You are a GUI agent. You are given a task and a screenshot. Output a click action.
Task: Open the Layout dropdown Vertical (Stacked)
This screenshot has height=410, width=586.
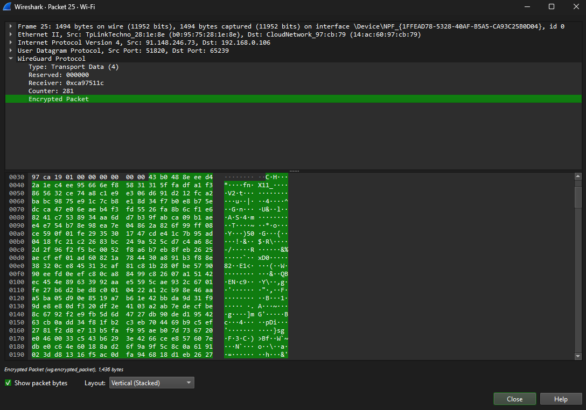click(152, 383)
